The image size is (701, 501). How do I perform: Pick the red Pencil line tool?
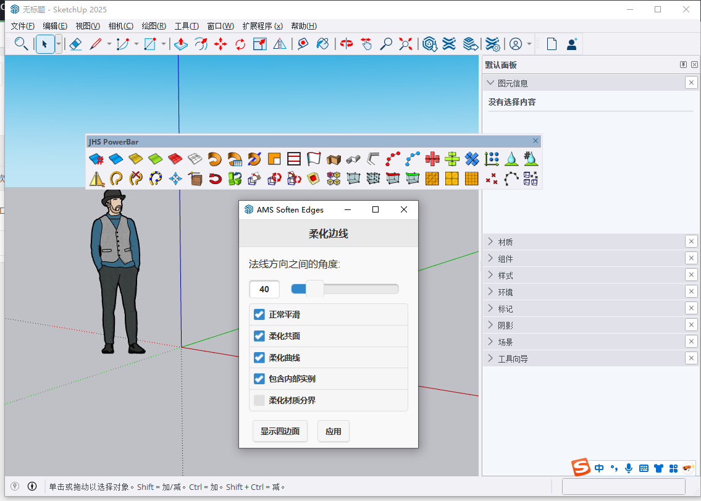pyautogui.click(x=95, y=44)
